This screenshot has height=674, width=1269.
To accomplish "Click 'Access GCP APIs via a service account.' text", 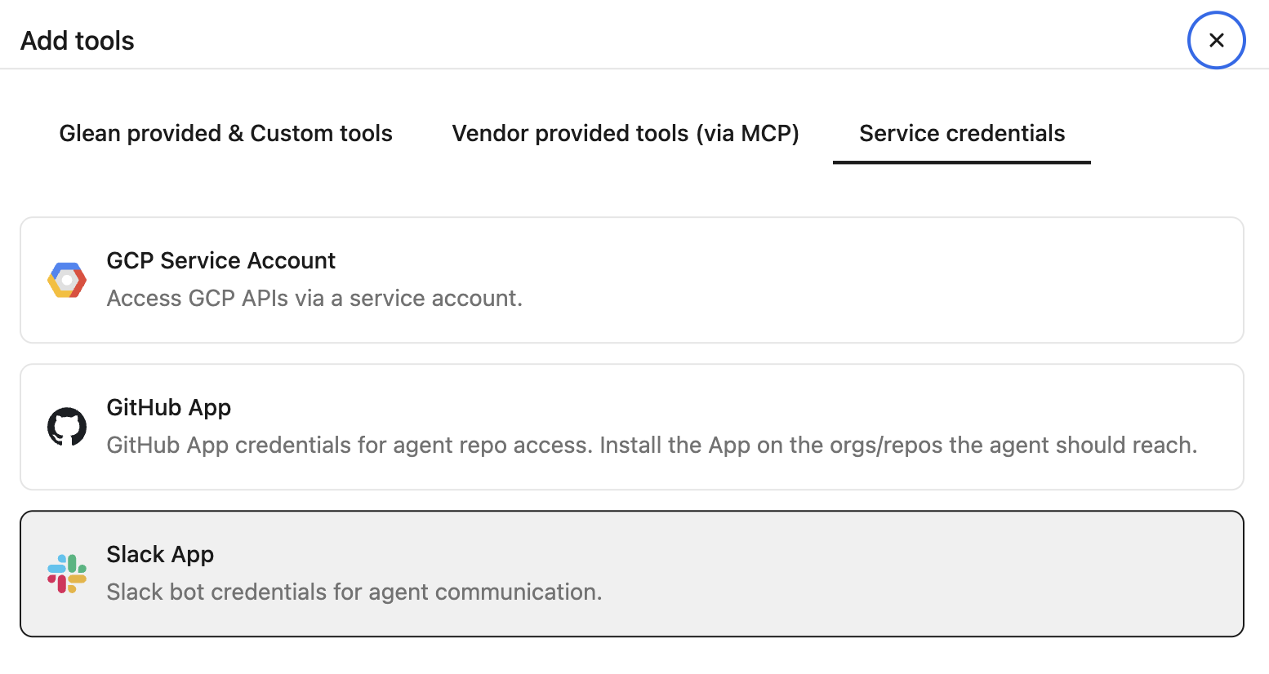I will coord(314,298).
